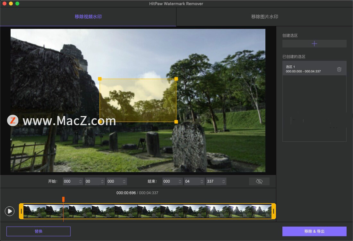Click the current time 000:00:696 readout
This screenshot has width=353, height=241.
coord(126,193)
